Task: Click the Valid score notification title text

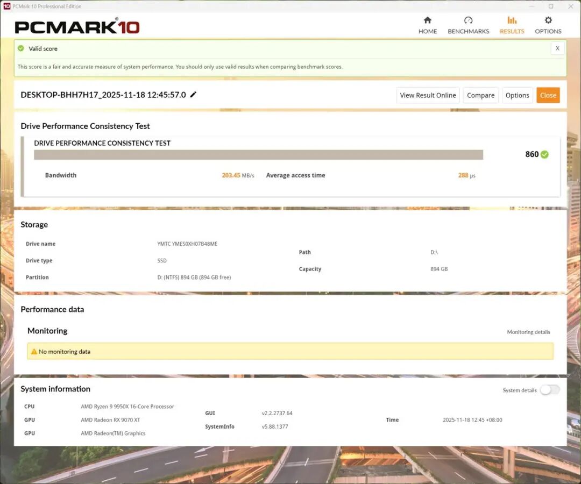Action: coord(43,48)
